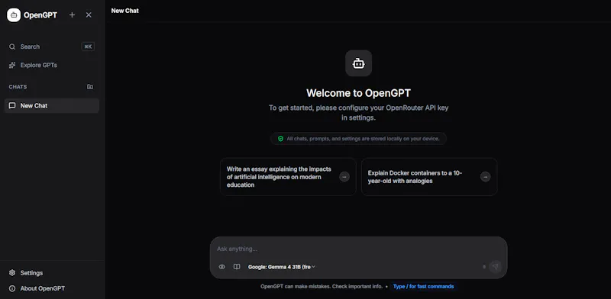This screenshot has width=611, height=299.
Task: Click the ⌘K shortcut badge
Action: (88, 47)
